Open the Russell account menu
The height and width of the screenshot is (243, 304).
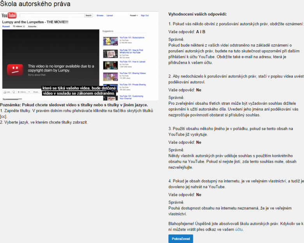134,16
